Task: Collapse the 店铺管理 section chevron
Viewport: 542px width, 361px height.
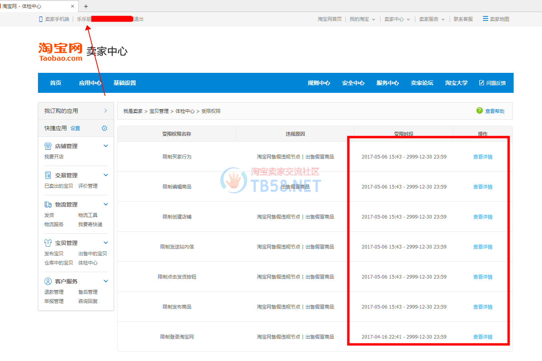Action: pos(106,146)
